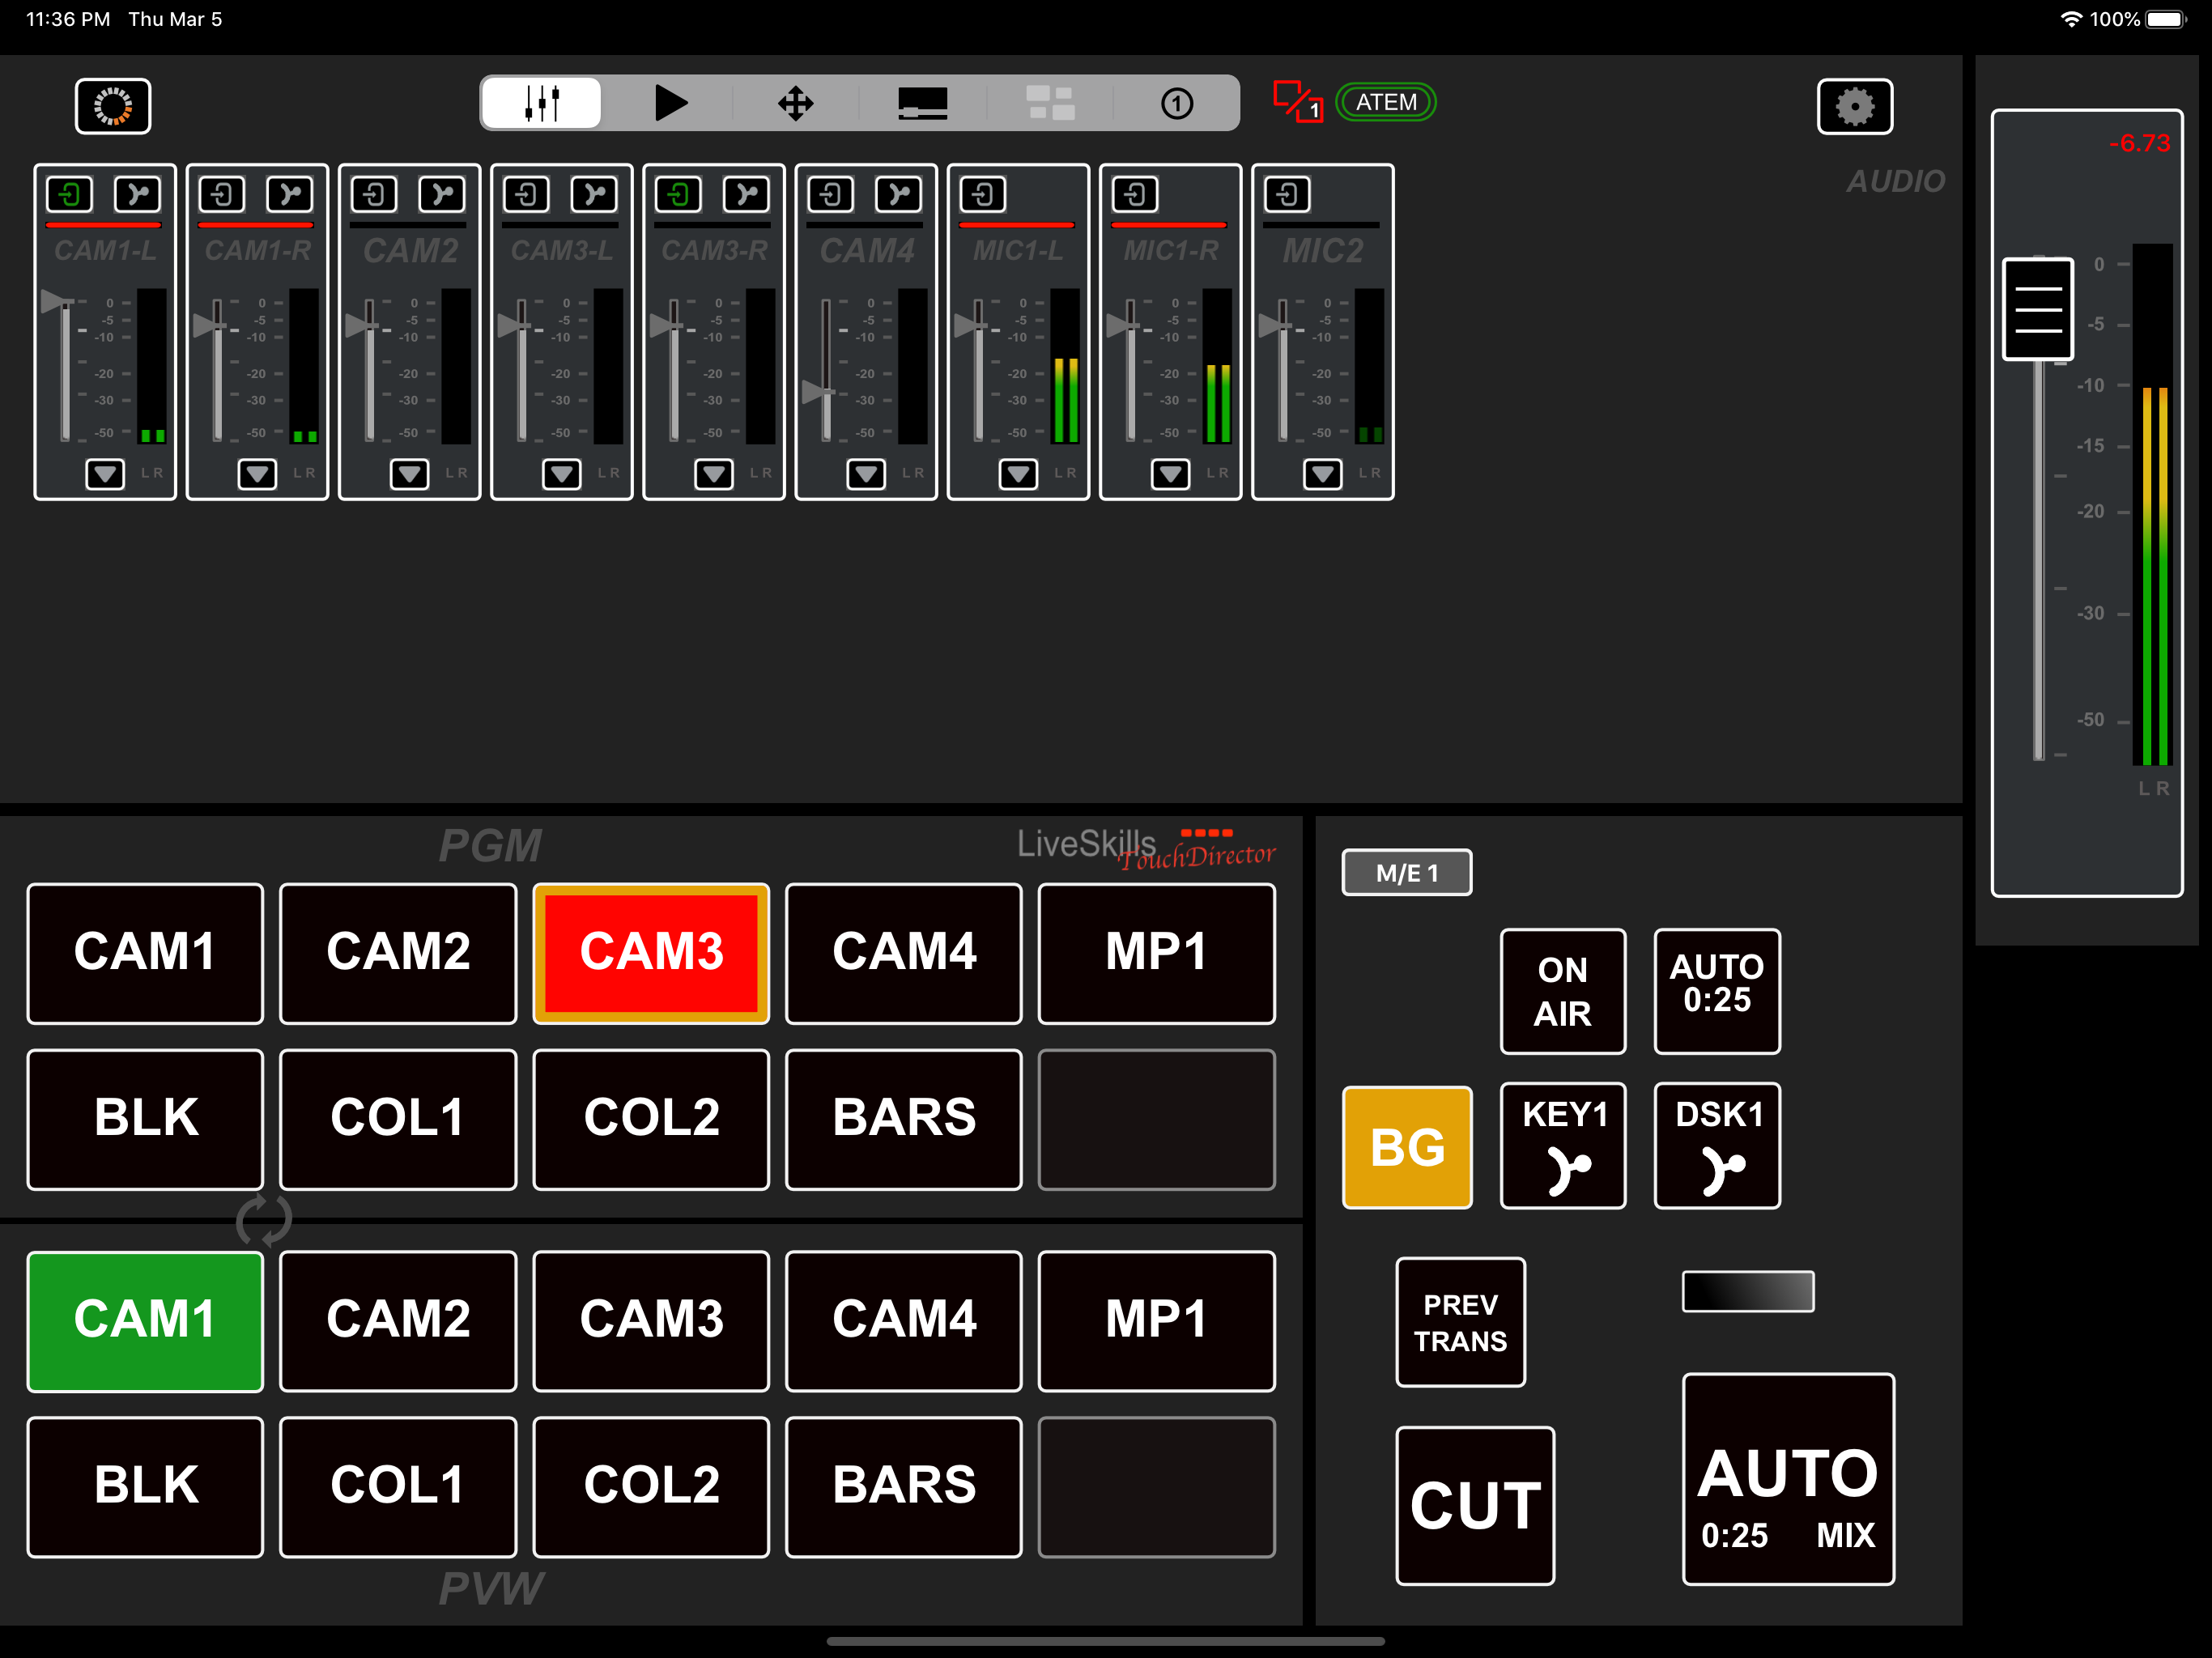Expand the CAM1-L channel dropdown arrow
Viewport: 2212px width, 1658px height.
[105, 473]
